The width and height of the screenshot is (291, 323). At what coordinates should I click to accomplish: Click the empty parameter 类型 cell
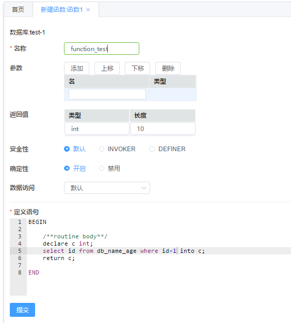pos(172,94)
